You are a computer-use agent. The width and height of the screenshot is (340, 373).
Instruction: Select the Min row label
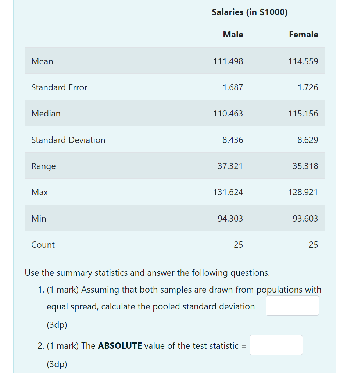click(x=39, y=218)
